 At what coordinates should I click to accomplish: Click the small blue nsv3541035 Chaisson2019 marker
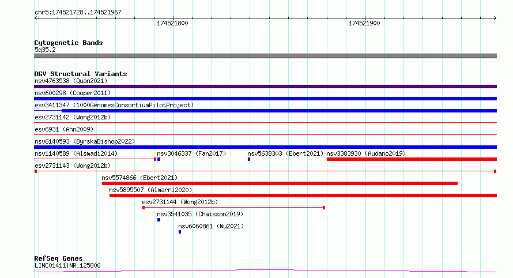[x=159, y=220]
